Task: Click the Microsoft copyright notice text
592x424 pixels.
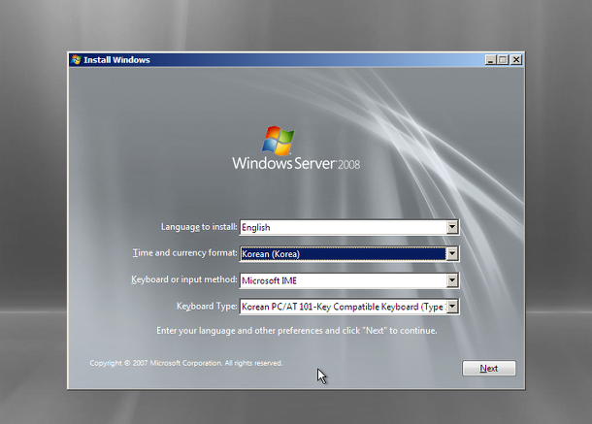Action: point(186,363)
